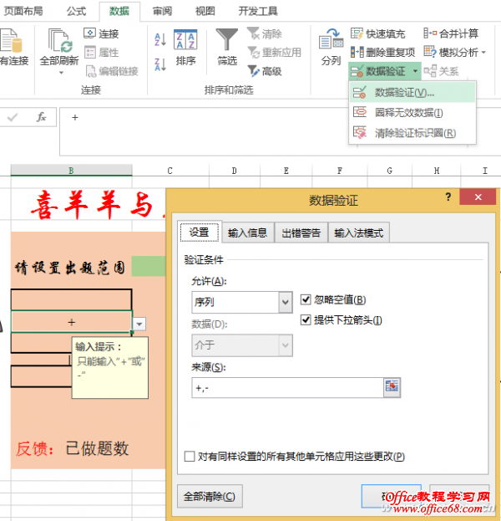Sort ascending with the A-Z icon
This screenshot has height=521, width=501.
coord(160,39)
